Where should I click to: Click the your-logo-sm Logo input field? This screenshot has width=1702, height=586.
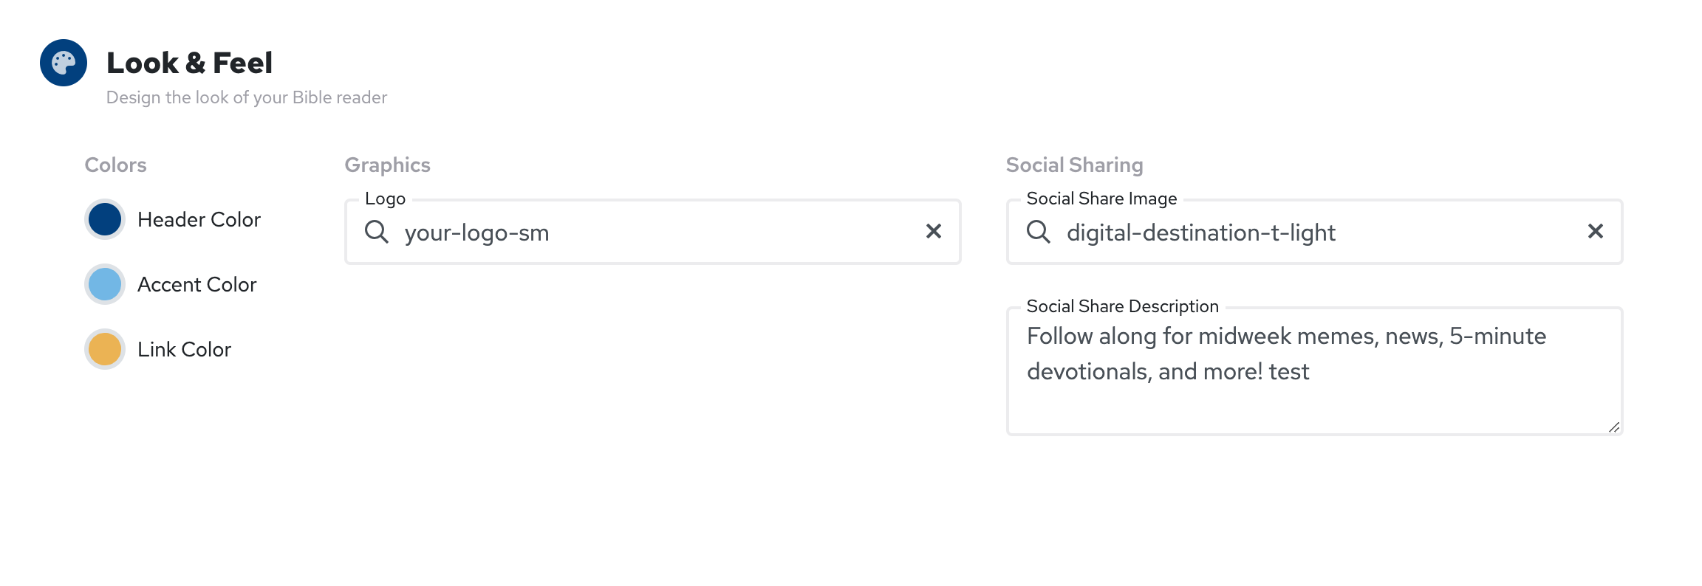tap(650, 232)
